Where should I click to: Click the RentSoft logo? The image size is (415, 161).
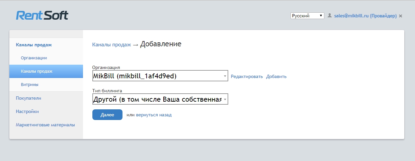(42, 15)
